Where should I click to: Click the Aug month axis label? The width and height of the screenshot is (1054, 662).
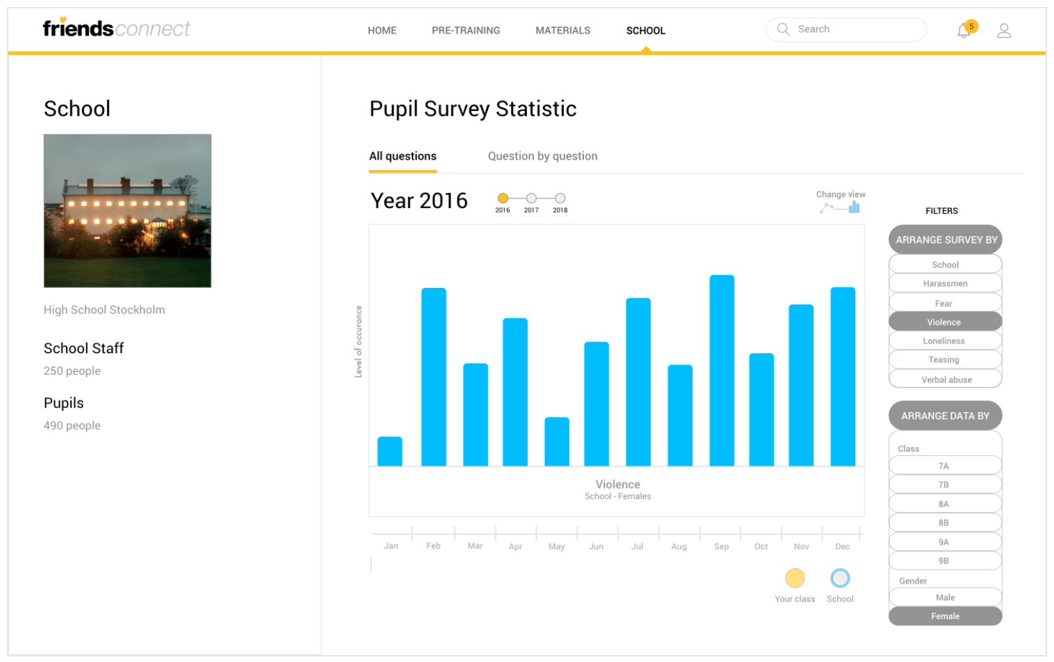click(679, 547)
